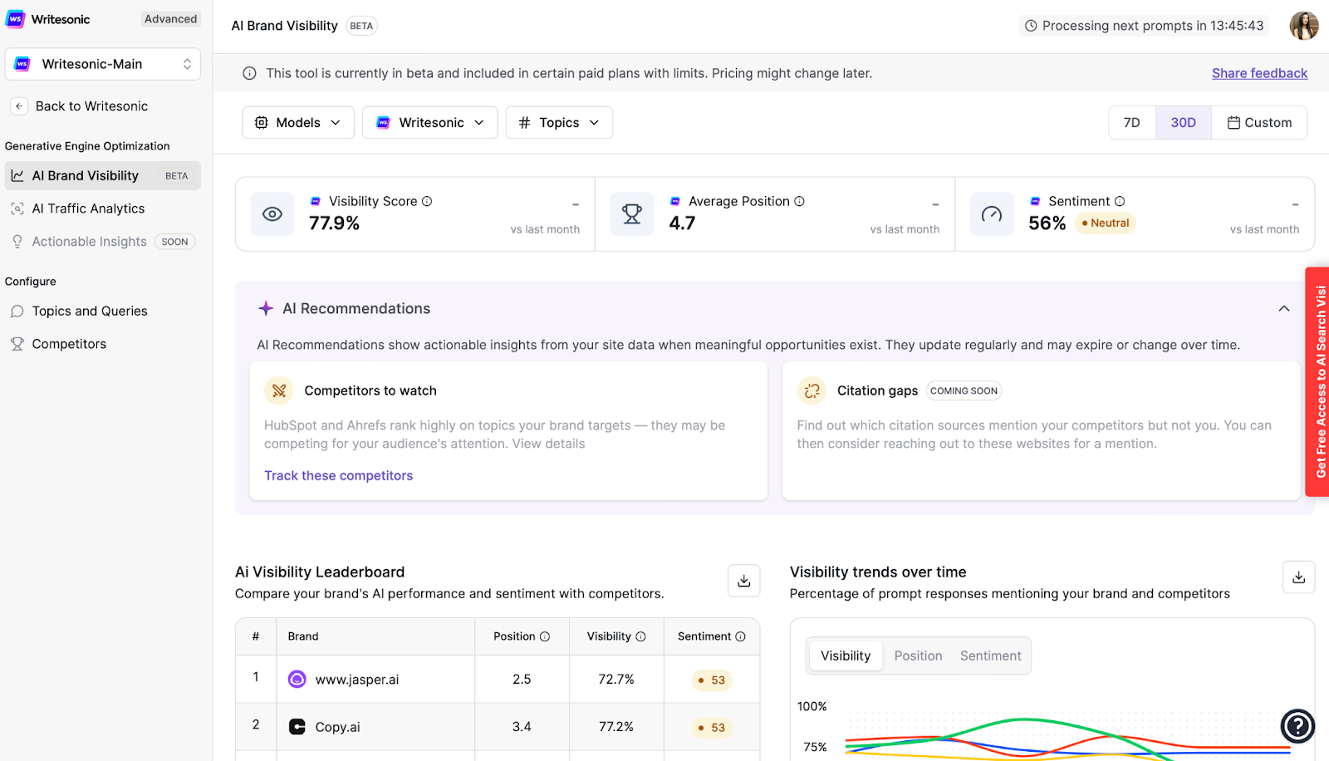Switch to the Position chart tab
Viewport: 1329px width, 761px height.
coord(918,656)
